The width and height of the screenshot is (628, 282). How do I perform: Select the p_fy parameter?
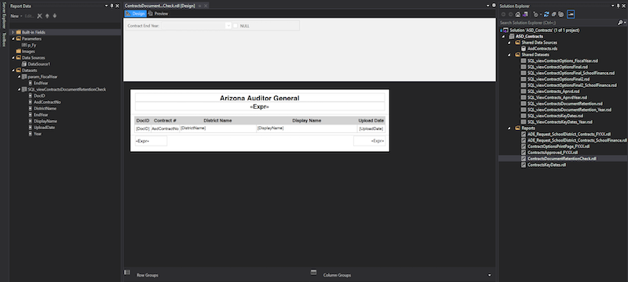click(x=29, y=45)
